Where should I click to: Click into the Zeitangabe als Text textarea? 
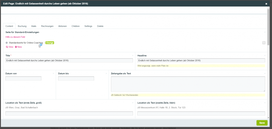[188, 84]
